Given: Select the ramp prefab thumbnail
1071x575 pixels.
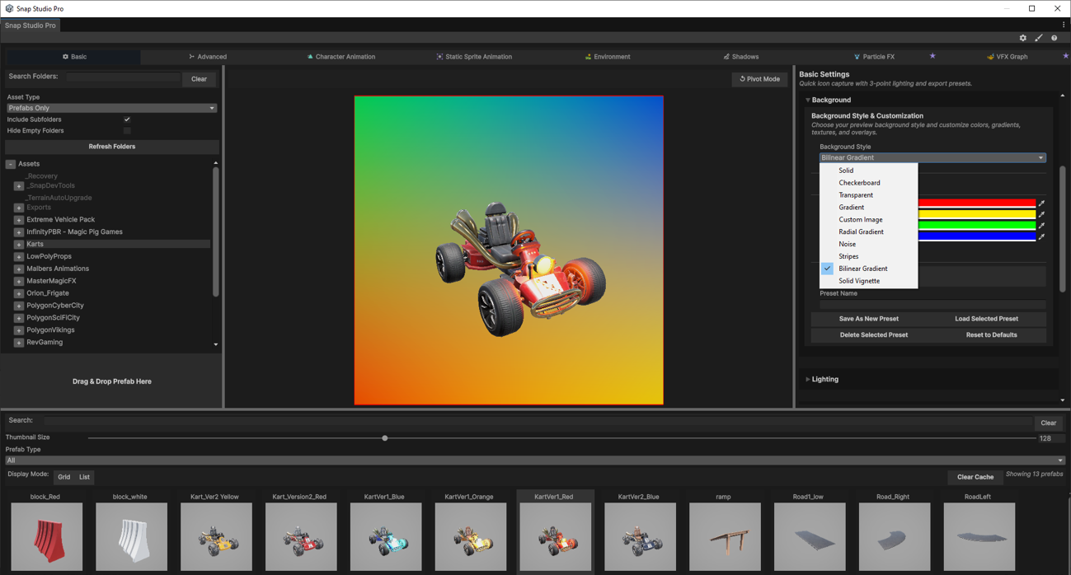Looking at the screenshot, I should (x=725, y=536).
